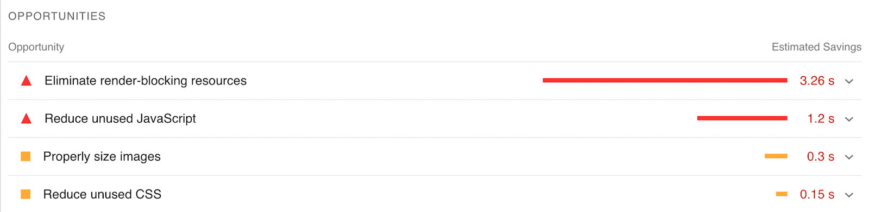
Task: Expand the Reduce unused CSS chevron
Action: tap(849, 195)
